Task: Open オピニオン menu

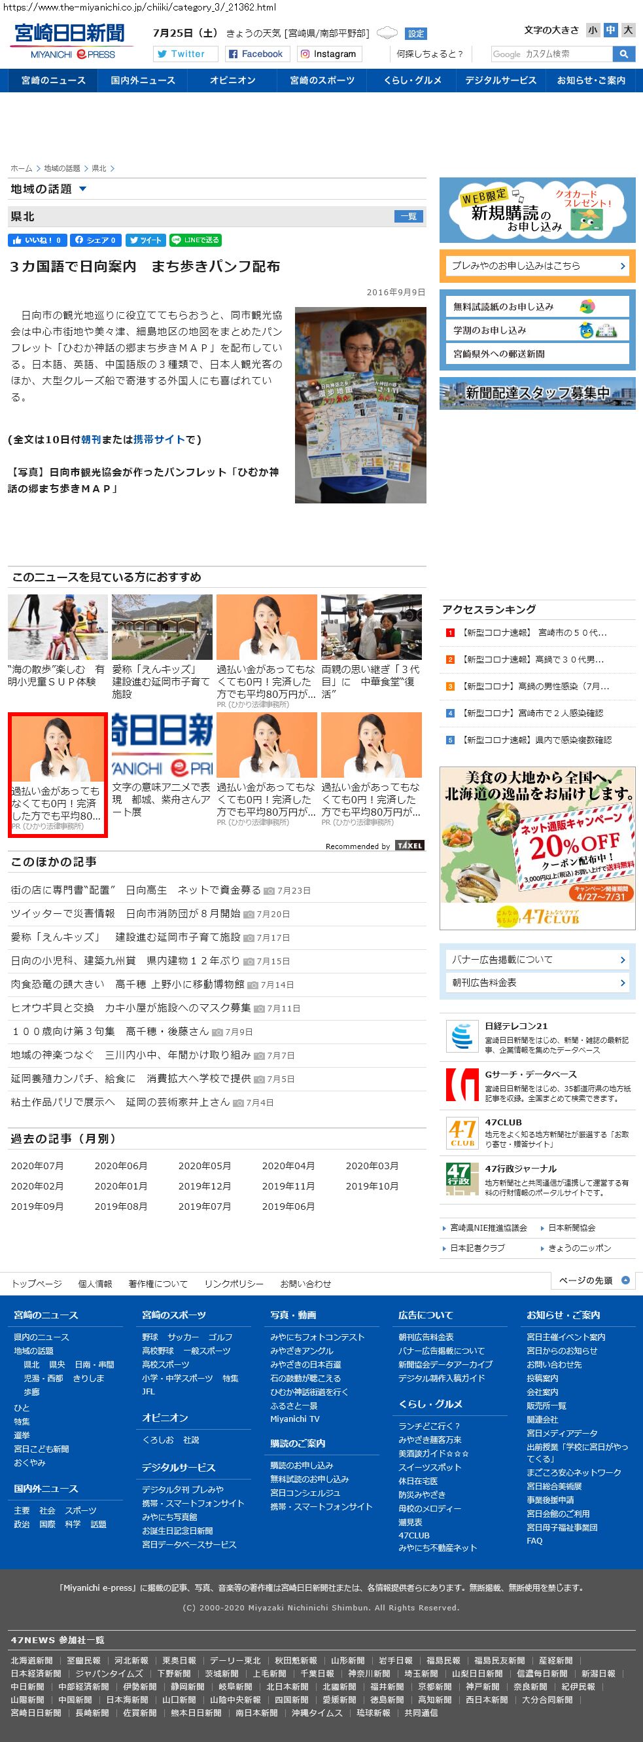Action: pos(232,81)
